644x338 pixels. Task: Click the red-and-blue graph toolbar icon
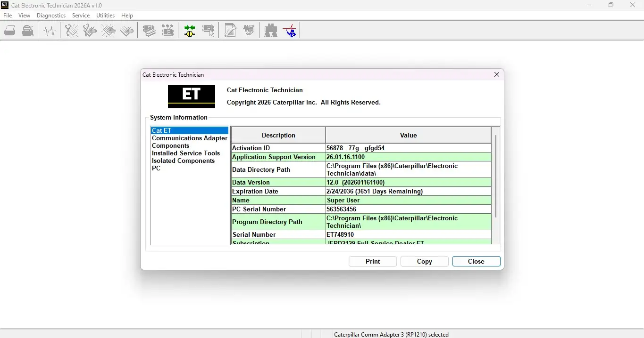pos(290,31)
